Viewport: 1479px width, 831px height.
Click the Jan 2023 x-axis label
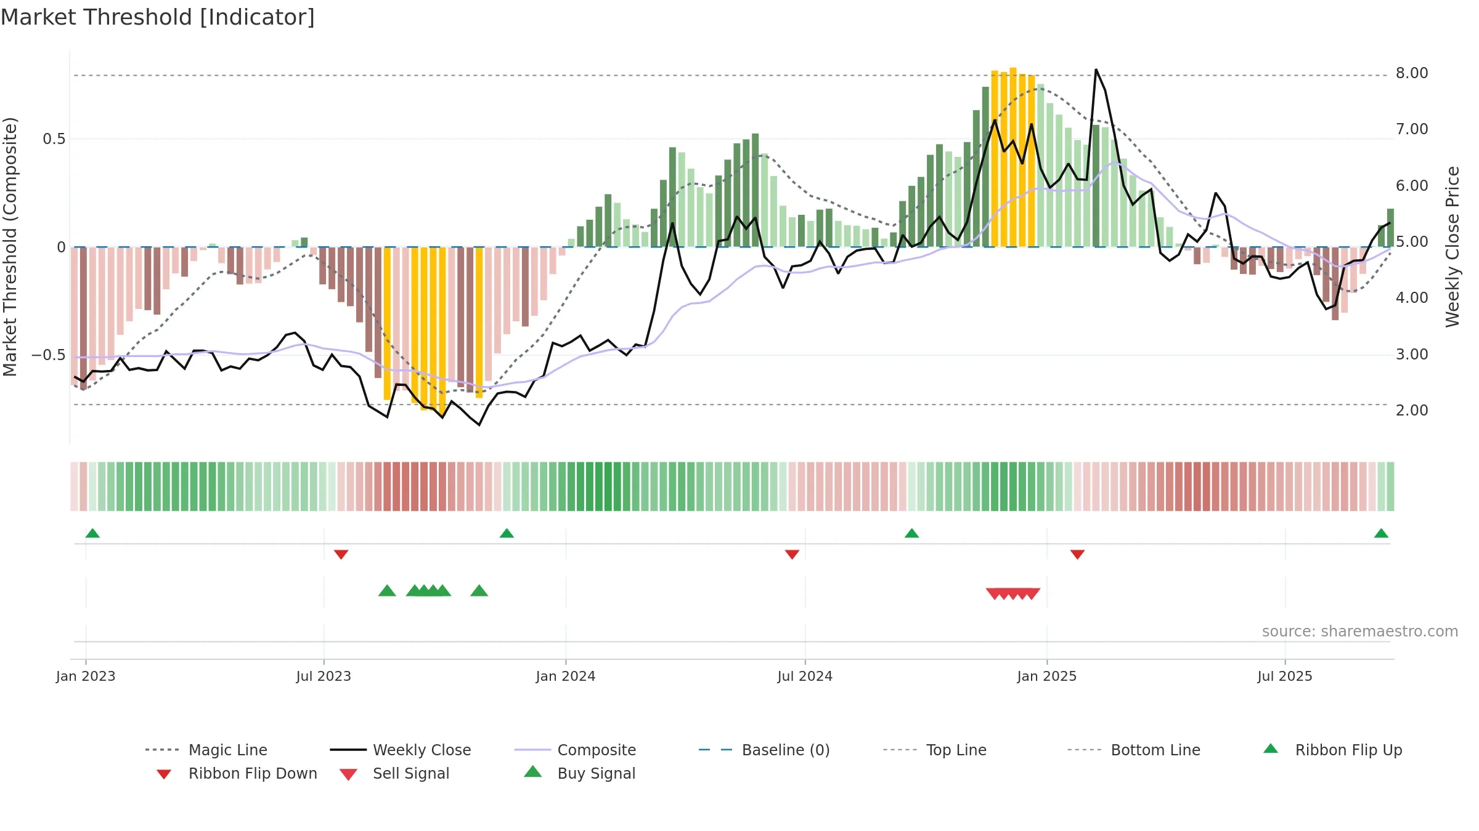pyautogui.click(x=86, y=676)
